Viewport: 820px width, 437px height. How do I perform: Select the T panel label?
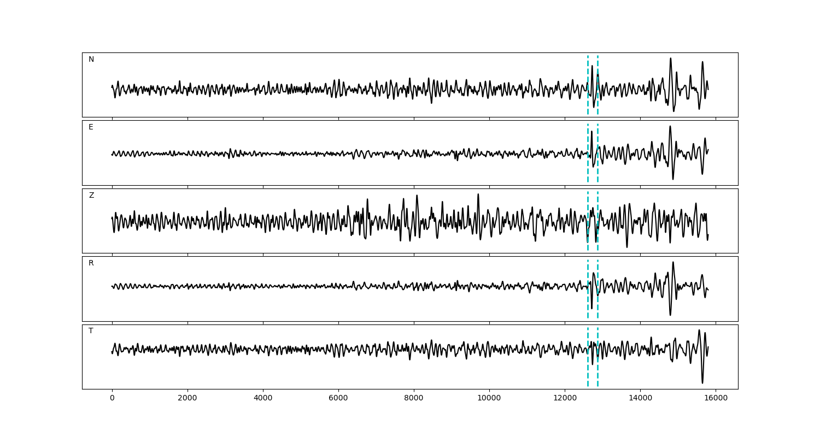pos(91,331)
